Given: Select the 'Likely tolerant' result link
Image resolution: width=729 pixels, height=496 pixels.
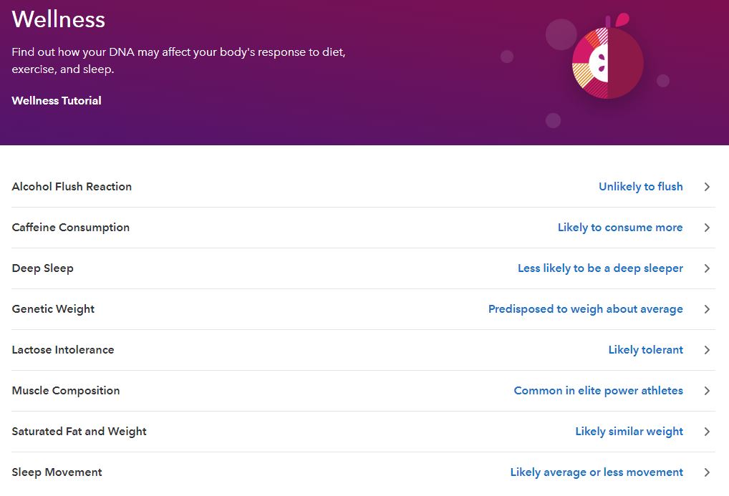Looking at the screenshot, I should click(645, 350).
